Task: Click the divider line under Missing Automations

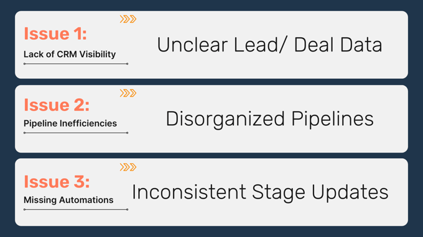Action: pyautogui.click(x=76, y=209)
